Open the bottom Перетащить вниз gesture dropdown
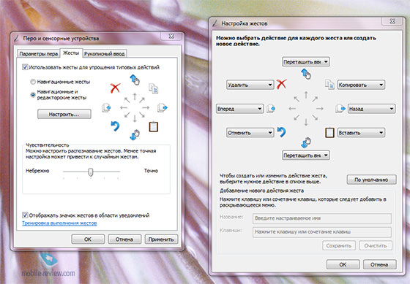This screenshot has height=284, width=410. click(306, 156)
